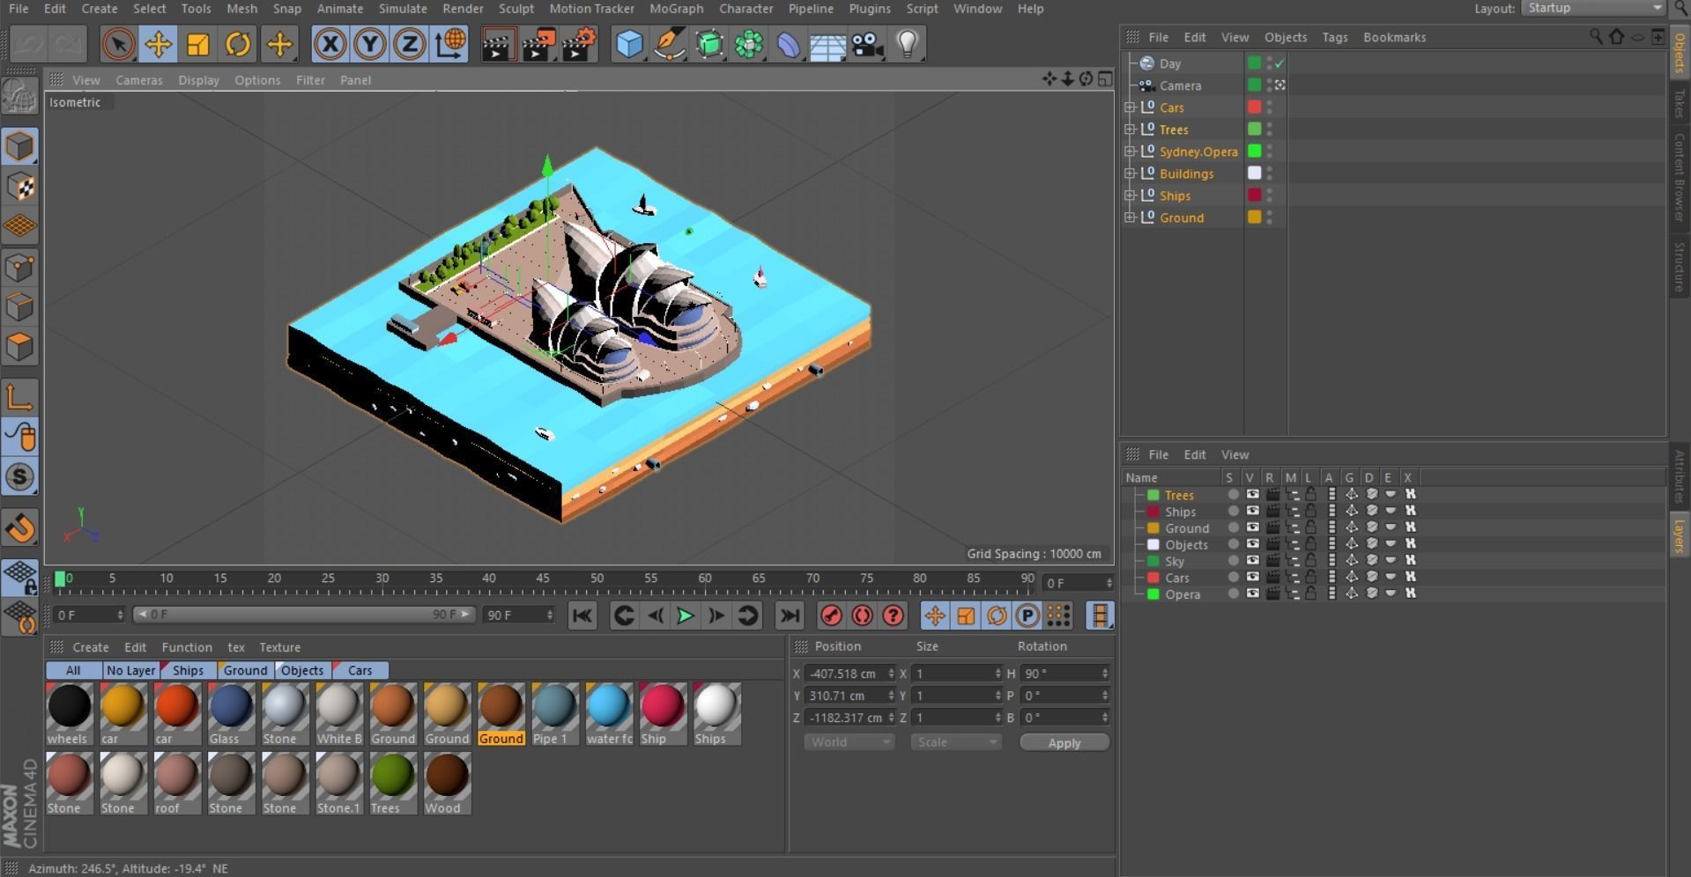
Task: Expand the Ground object group
Action: [1130, 217]
